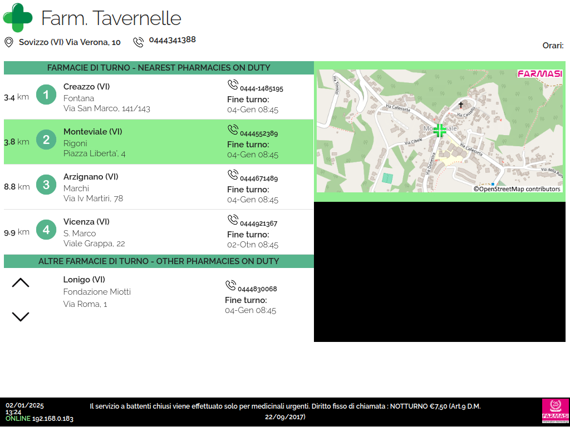
Task: Click the Altre Farmacie di Turno header
Action: click(x=159, y=261)
